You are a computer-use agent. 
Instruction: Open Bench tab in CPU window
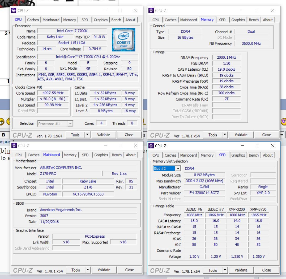(116, 20)
